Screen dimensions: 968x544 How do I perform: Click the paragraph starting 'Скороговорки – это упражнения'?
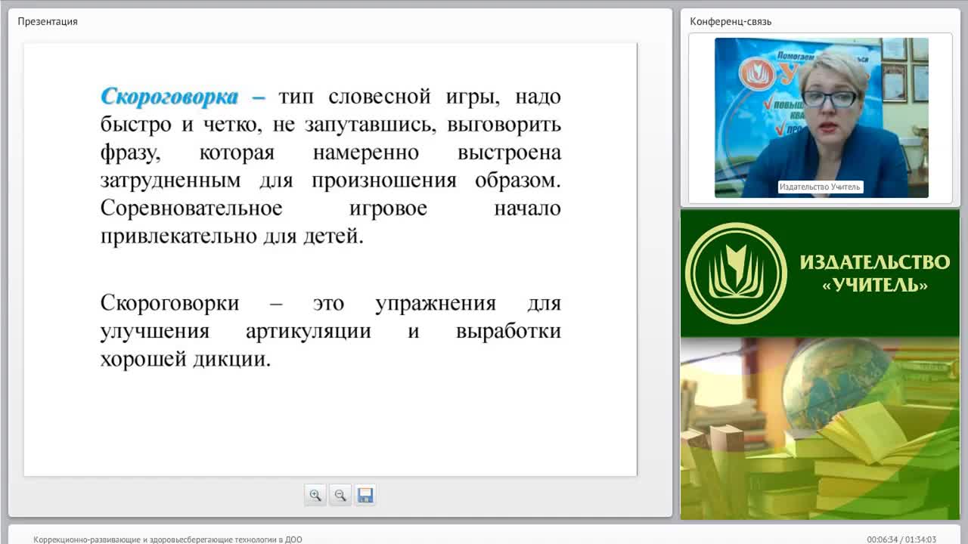point(330,331)
